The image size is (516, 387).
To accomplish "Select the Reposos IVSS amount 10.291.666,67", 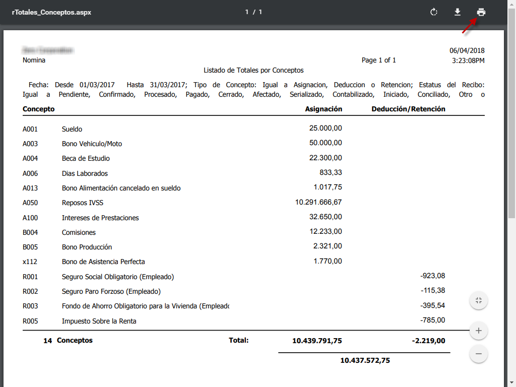I will point(318,202).
